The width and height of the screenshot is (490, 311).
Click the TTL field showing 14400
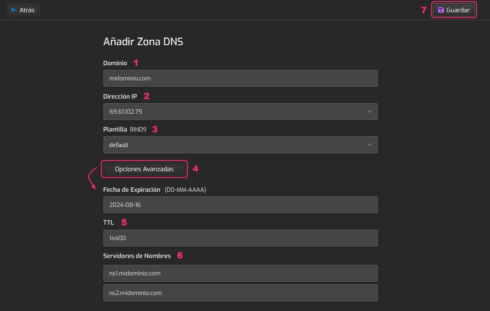(x=240, y=238)
